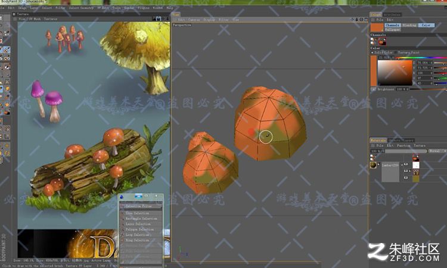Open the UV Edit menu
The image size is (447, 268).
point(103,8)
